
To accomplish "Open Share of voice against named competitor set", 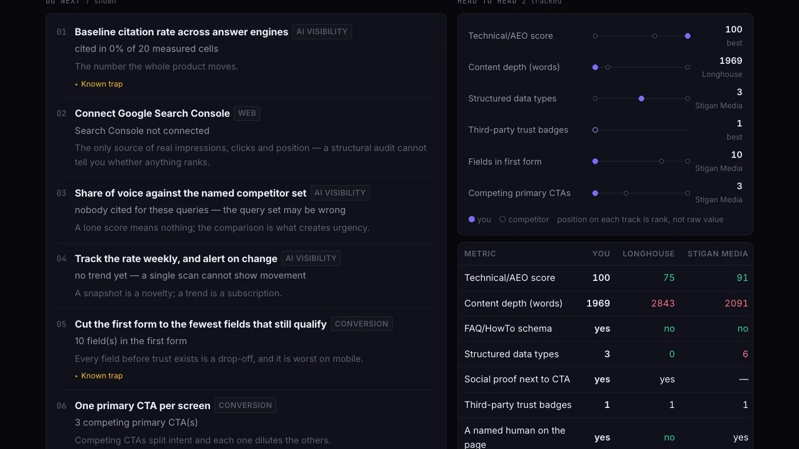I will click(x=191, y=193).
